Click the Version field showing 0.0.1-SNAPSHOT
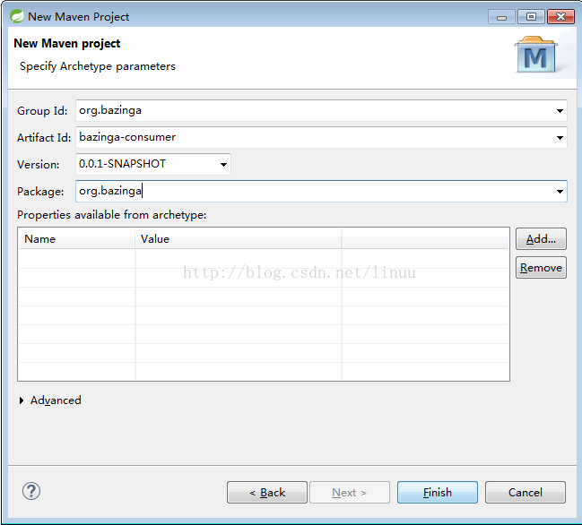 pyautogui.click(x=153, y=164)
